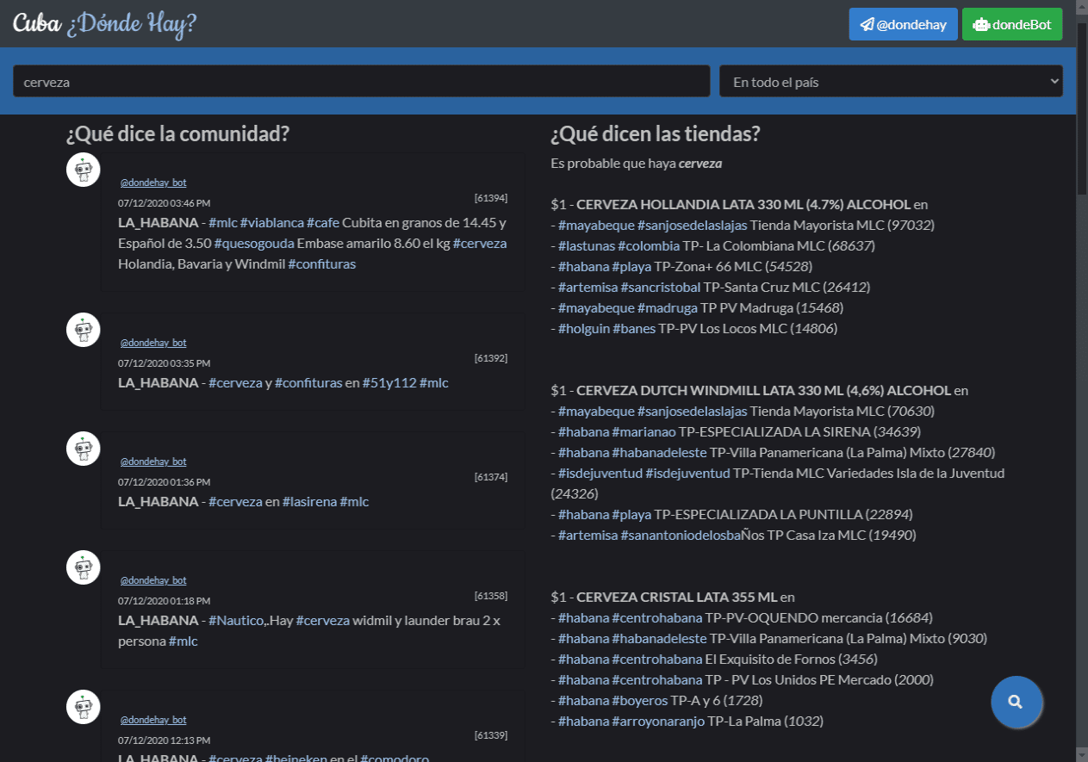
Task: Click the #sanjosedelaslajas tag under Hollandia beer
Action: tap(692, 226)
